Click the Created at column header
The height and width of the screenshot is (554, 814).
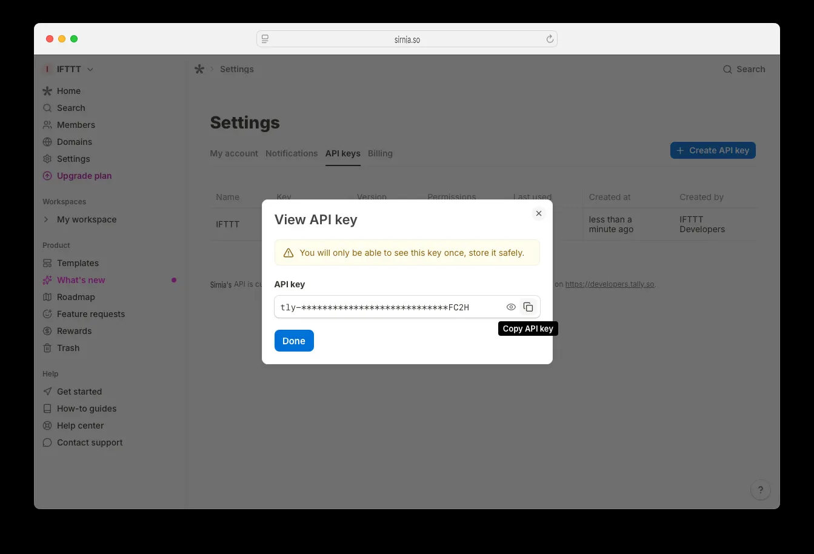tap(610, 197)
